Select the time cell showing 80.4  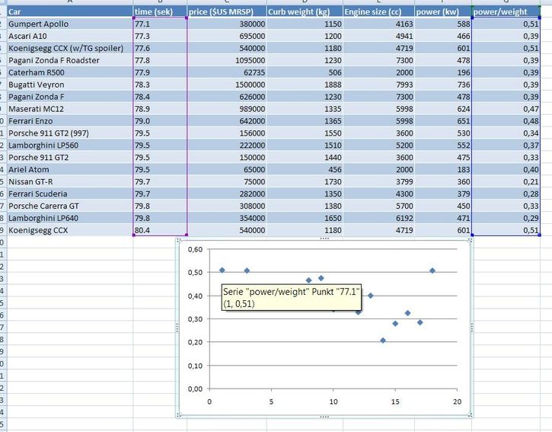(159, 229)
